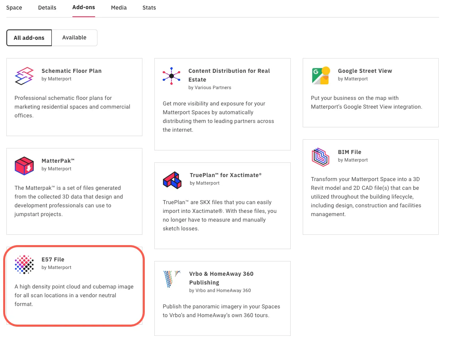Click the Content Distribution network icon
The width and height of the screenshot is (457, 343).
pos(171,76)
